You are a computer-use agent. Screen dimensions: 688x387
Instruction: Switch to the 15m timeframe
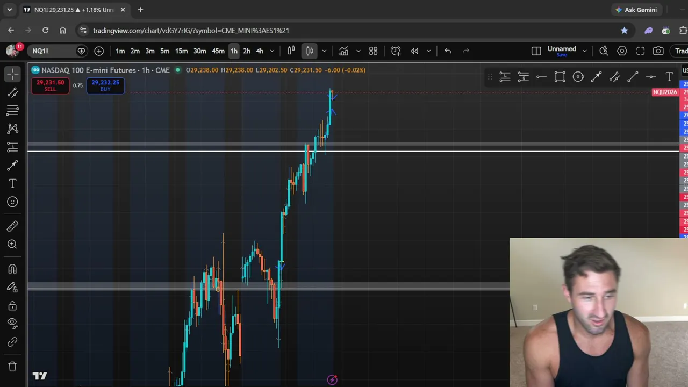(x=181, y=51)
